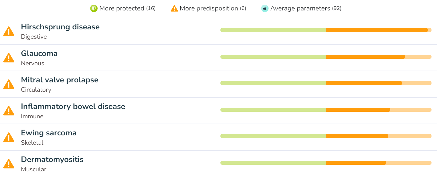
Task: Open the Dermatomyositis entry
Action: [218, 162]
